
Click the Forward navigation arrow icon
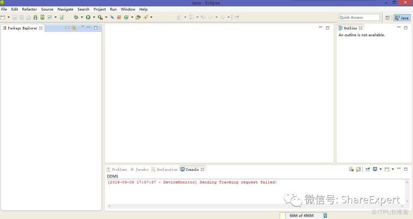tap(223, 17)
